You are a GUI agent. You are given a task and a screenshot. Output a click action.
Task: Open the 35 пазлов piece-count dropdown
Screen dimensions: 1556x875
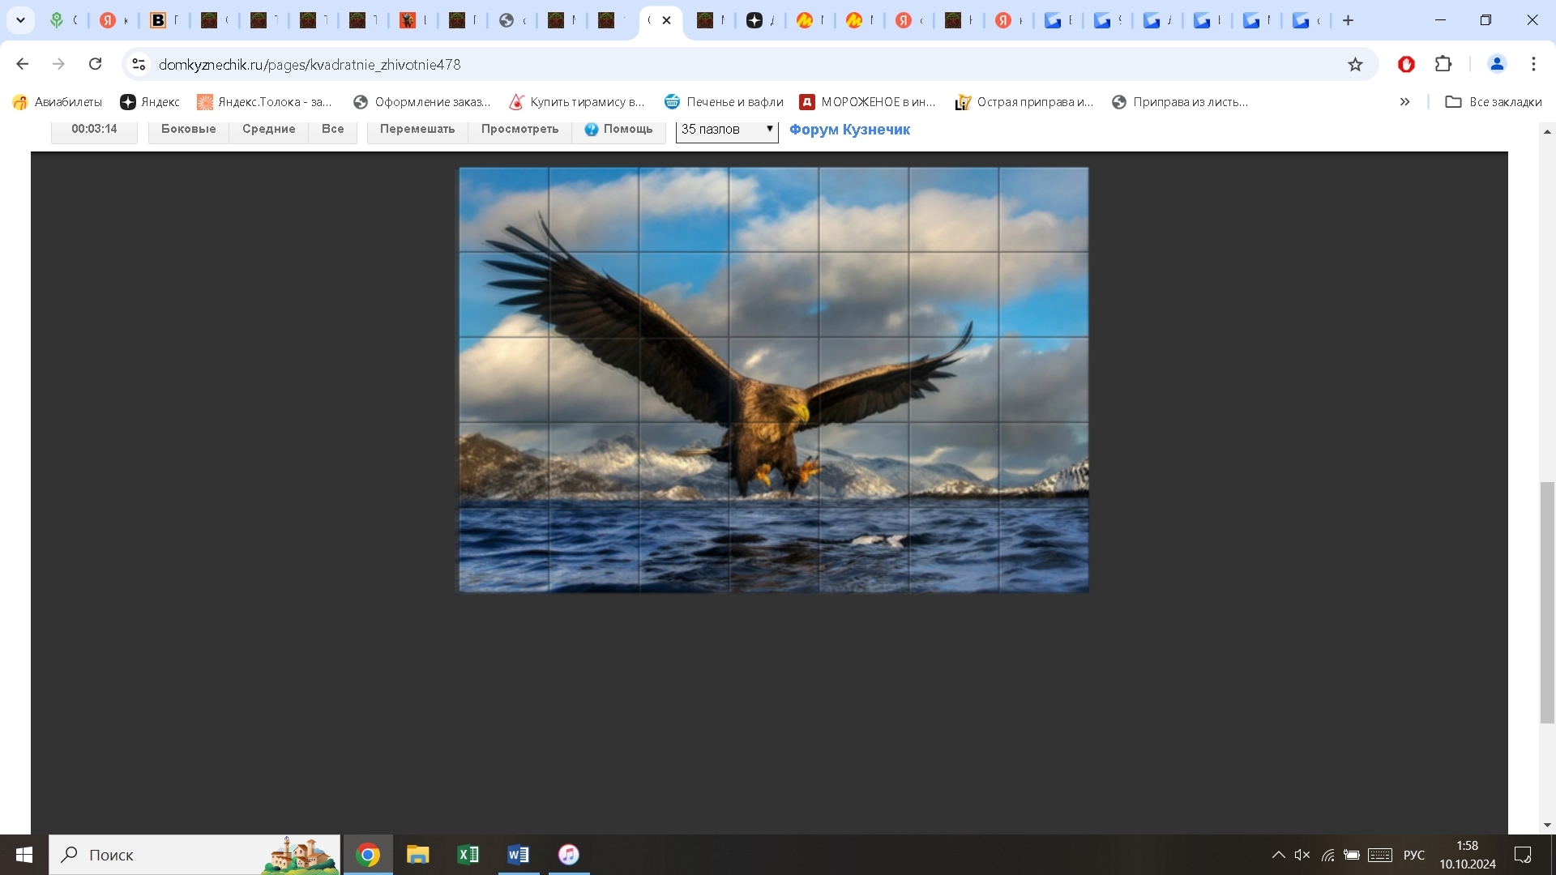727,130
